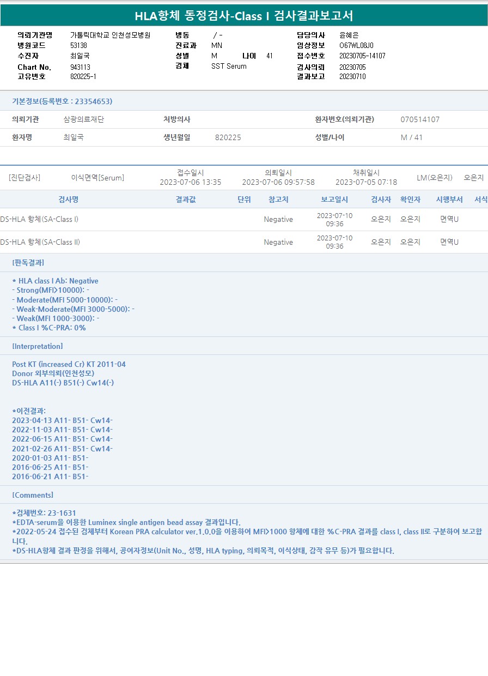Select row 'DS-HLA 항체(SA-Class I)' test name
This screenshot has height=676, width=488.
coord(39,219)
